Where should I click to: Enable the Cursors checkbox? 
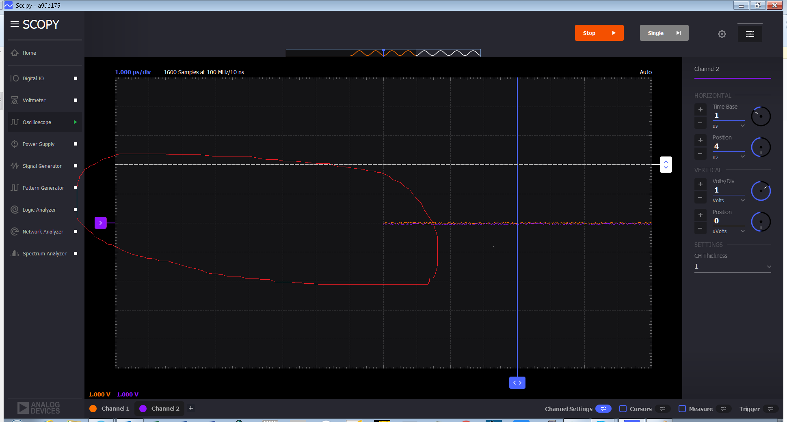(x=623, y=409)
